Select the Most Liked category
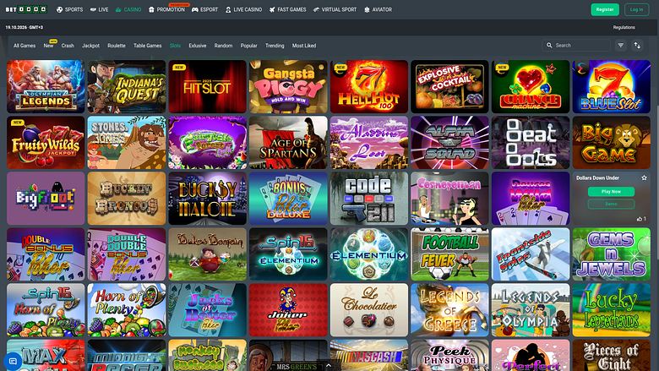The width and height of the screenshot is (659, 371). (304, 46)
